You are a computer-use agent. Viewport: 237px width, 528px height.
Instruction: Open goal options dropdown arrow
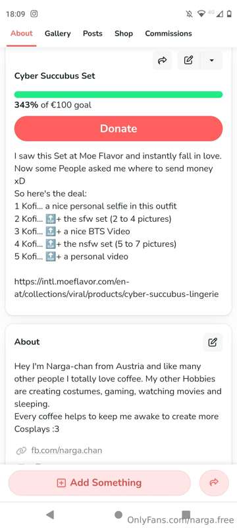tap(211, 61)
